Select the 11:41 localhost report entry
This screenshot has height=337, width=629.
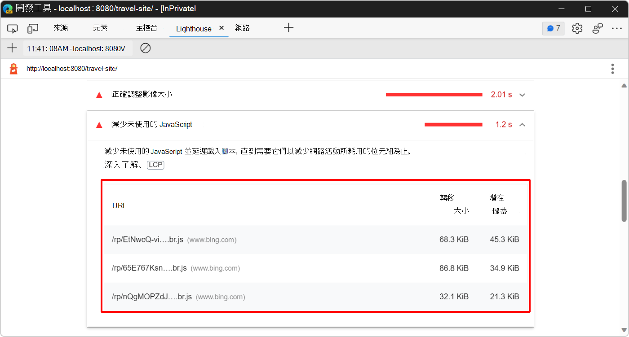77,48
